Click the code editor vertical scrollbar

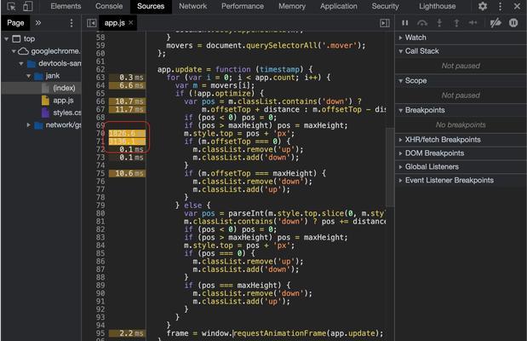click(x=390, y=167)
